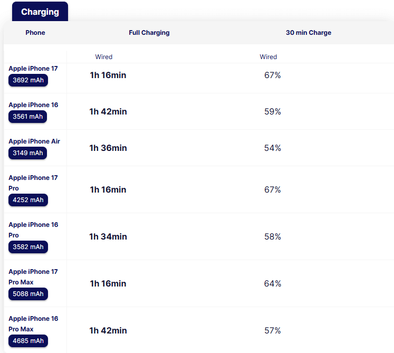Viewport: 394px width, 353px height.
Task: Click the 5088 mAh battery badge
Action: point(28,294)
